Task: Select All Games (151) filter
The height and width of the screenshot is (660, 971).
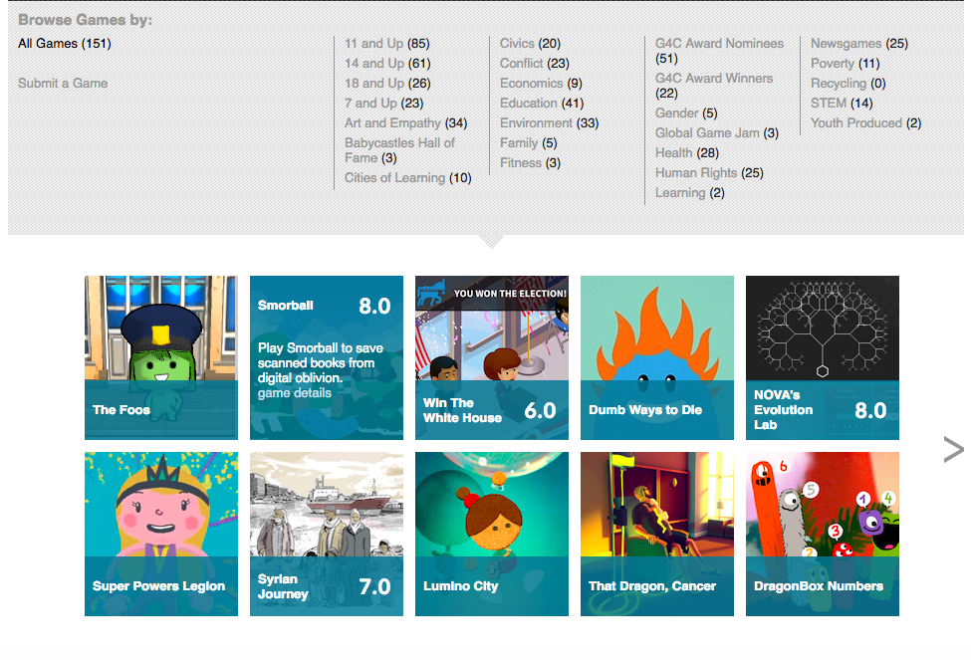Action: click(x=65, y=44)
